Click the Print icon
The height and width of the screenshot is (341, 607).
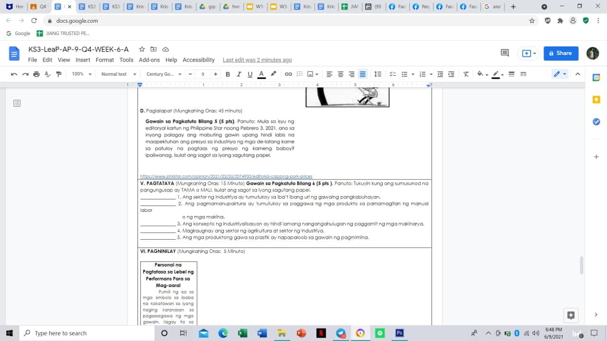[37, 74]
